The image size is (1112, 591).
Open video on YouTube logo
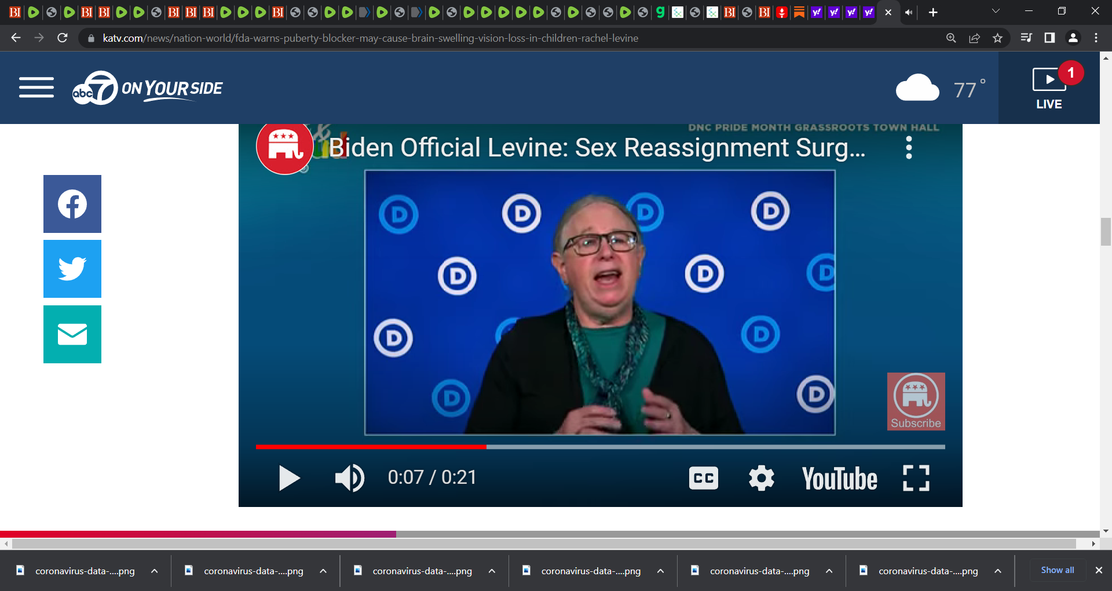coord(839,479)
